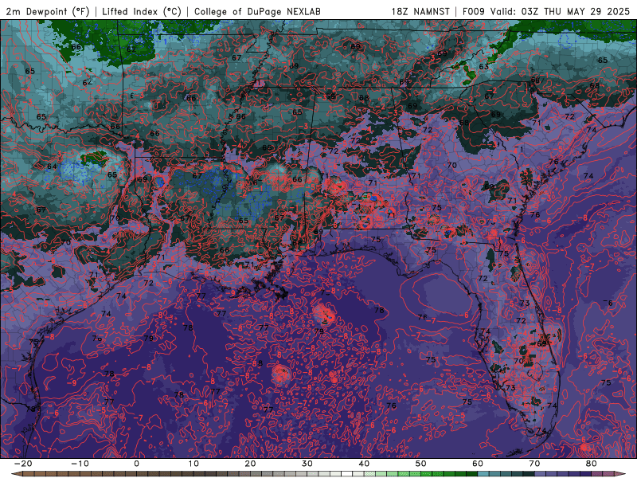The image size is (637, 478).
Task: Click the 60 label on color scale
Action: click(x=478, y=464)
